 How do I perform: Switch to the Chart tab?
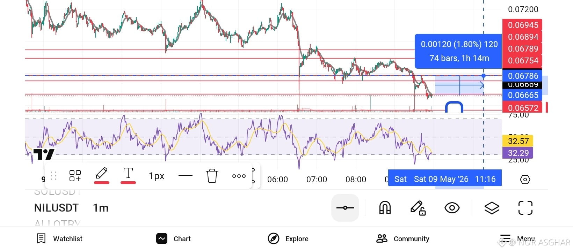[173, 239]
